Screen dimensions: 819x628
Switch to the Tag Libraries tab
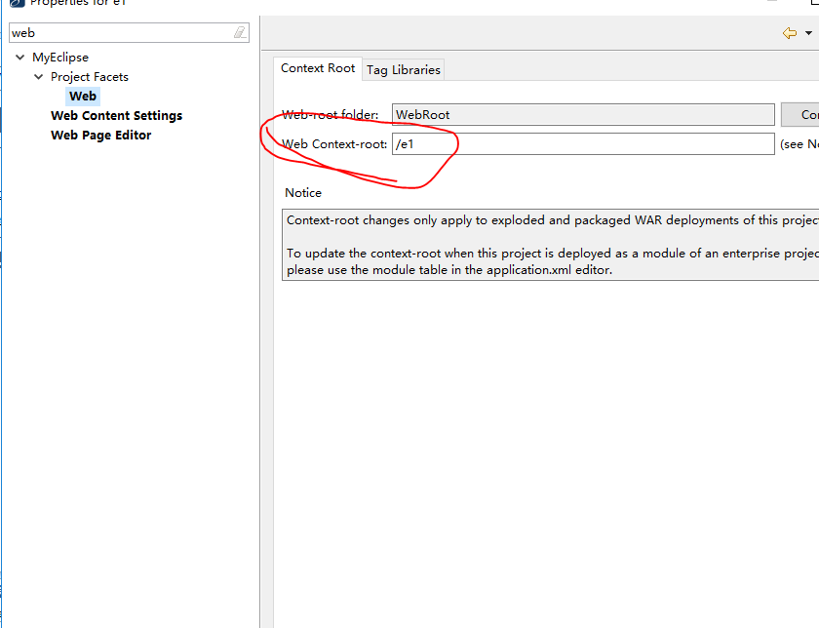point(404,69)
